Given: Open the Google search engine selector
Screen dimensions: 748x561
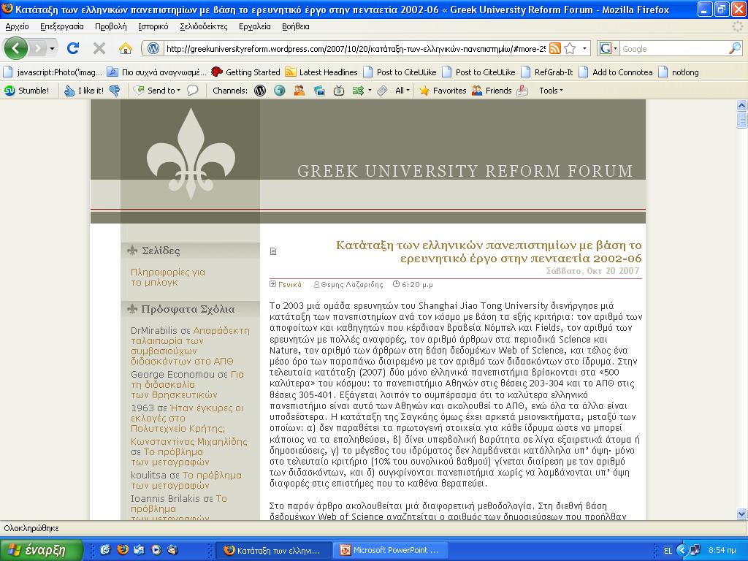Looking at the screenshot, I should coord(608,49).
